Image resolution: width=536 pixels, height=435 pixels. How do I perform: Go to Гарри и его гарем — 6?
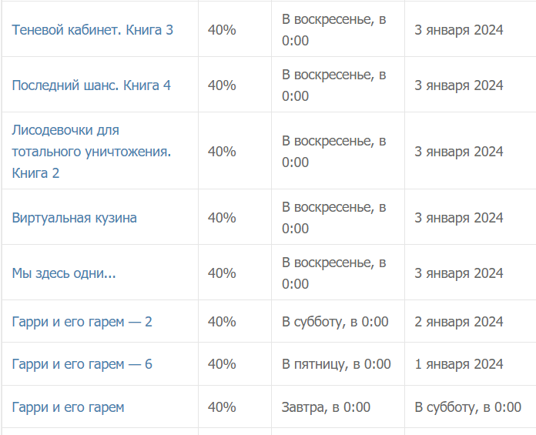coord(82,364)
